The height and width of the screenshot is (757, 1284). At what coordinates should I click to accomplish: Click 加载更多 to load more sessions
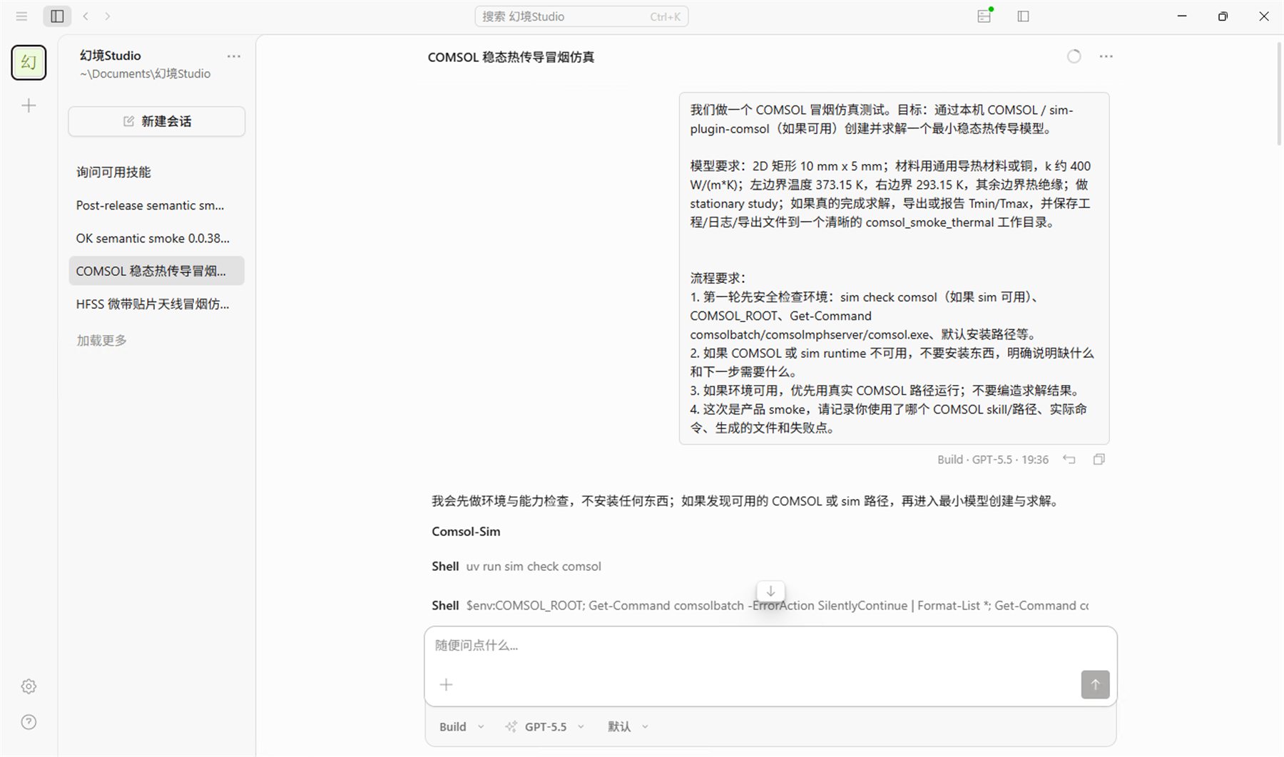[102, 340]
